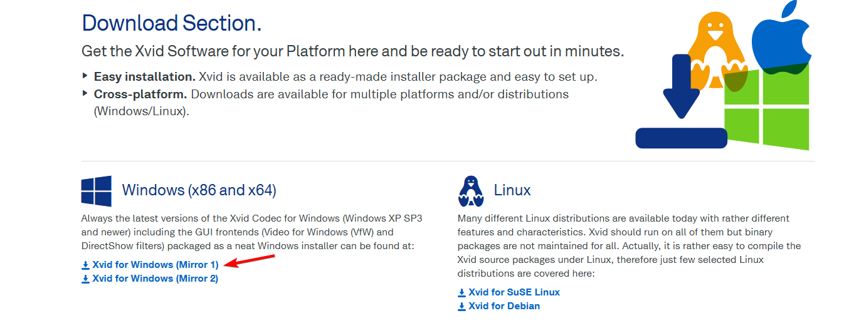Screen dimensions: 844x333
Task: Open the Xvid for SuSE Linux link
Action: pyautogui.click(x=514, y=292)
